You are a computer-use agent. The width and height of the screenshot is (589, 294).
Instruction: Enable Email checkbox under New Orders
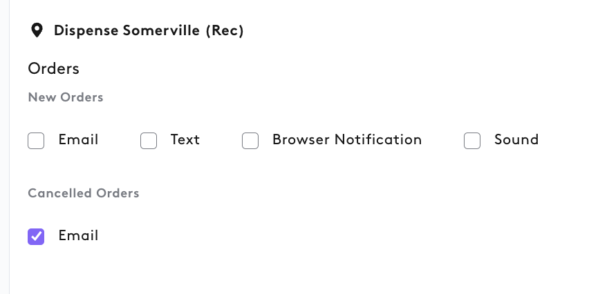point(36,141)
